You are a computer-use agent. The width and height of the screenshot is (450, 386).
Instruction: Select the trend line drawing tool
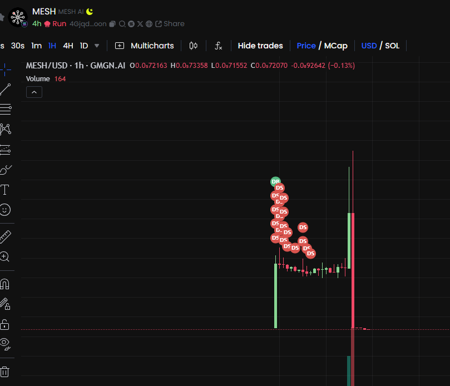[5, 90]
